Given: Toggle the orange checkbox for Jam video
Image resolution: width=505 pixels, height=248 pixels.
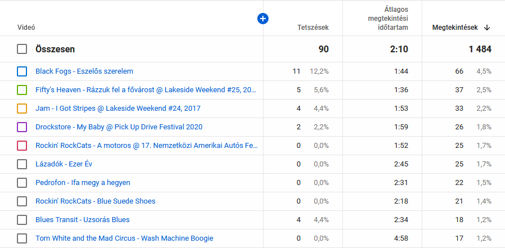Looking at the screenshot, I should click(x=22, y=109).
